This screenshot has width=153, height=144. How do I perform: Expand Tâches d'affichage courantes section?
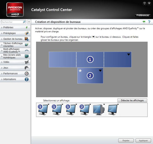pyautogui.click(x=15, y=45)
